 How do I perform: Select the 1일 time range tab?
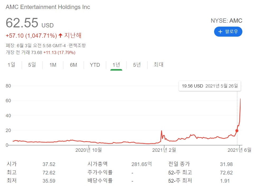tap(11, 65)
